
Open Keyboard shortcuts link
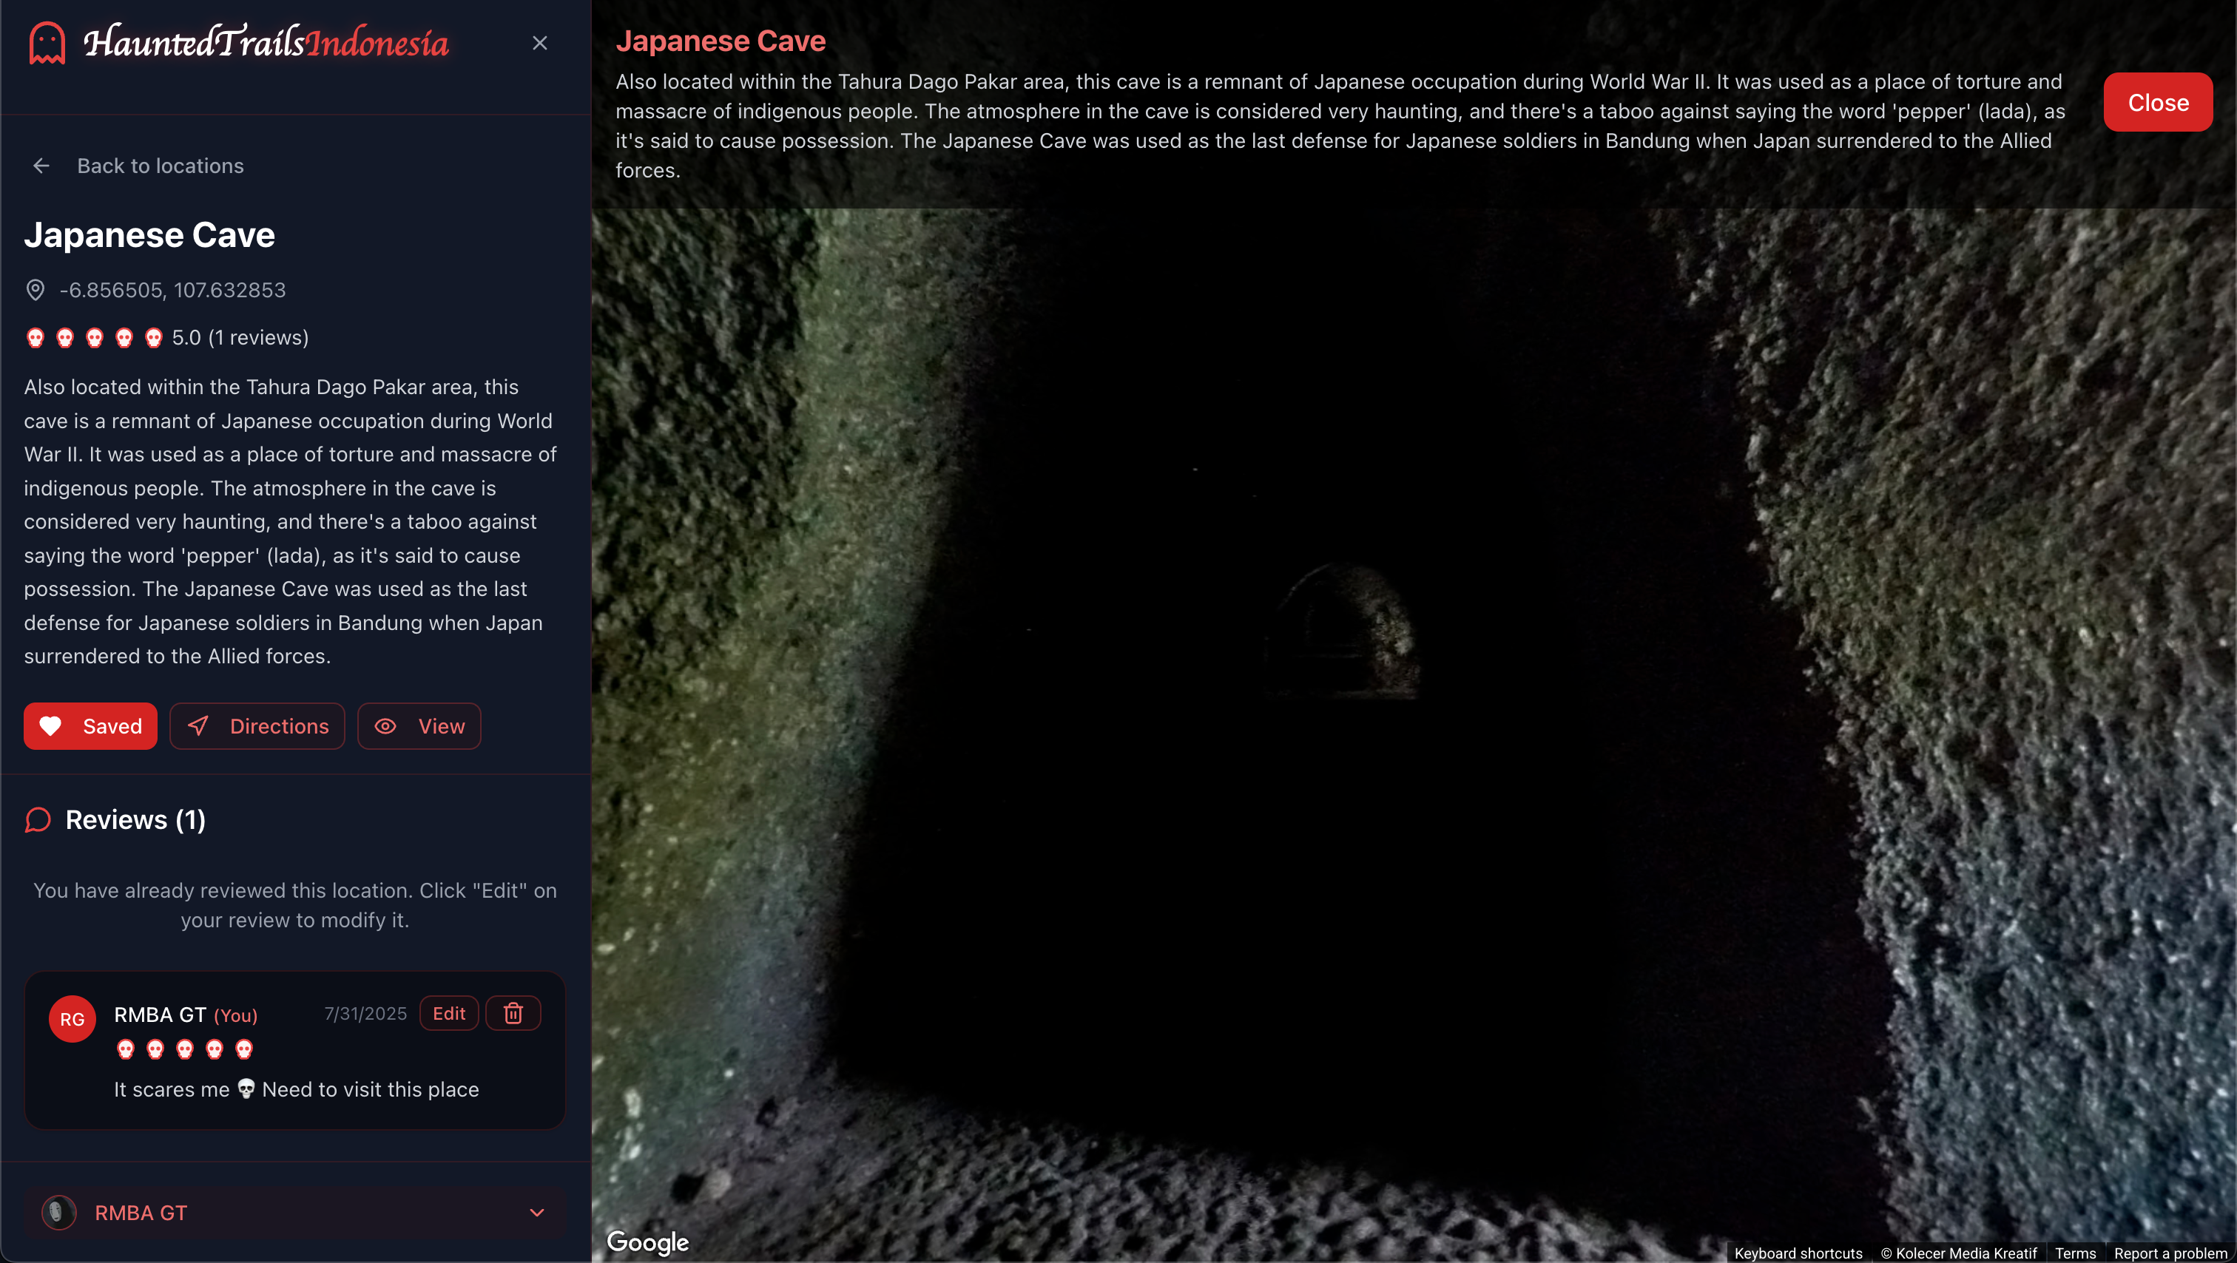1798,1253
